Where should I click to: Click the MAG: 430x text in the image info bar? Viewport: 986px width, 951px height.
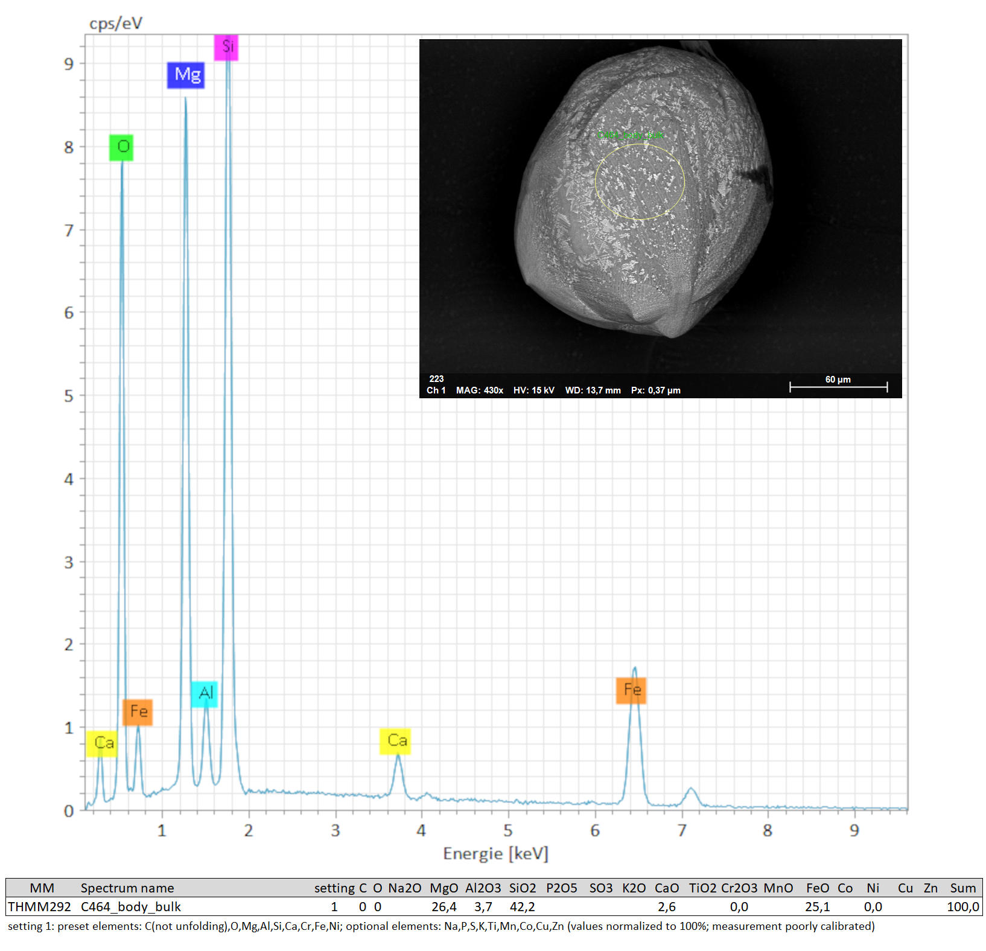pos(479,390)
